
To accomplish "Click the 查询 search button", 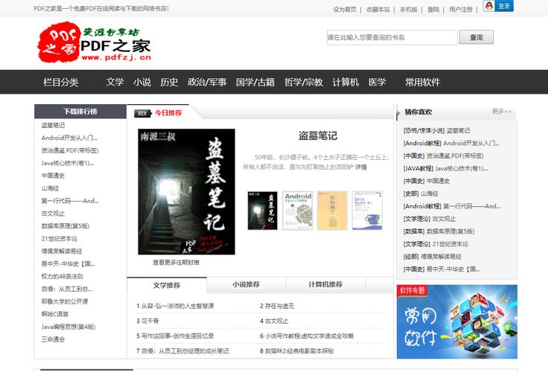I will [477, 37].
